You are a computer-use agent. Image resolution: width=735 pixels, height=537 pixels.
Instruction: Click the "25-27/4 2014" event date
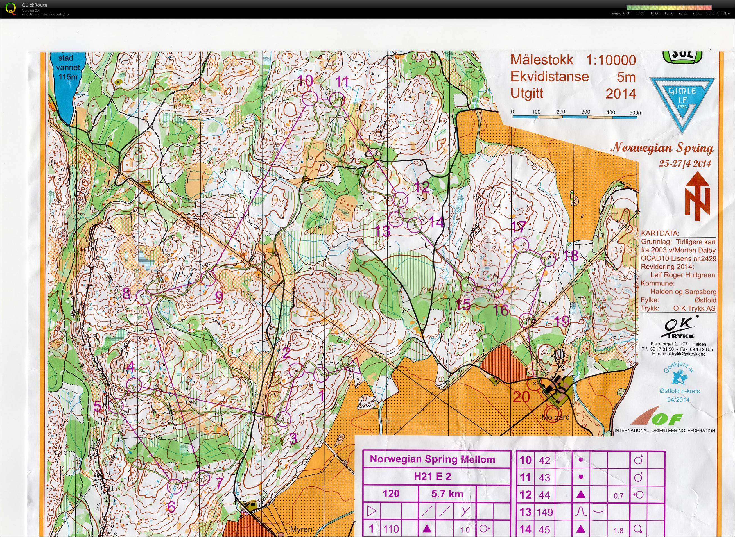coord(685,163)
